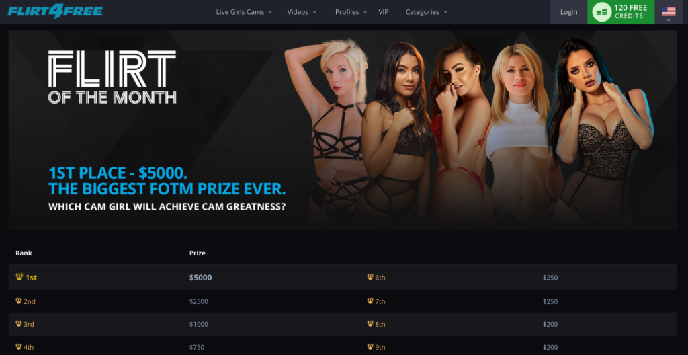The height and width of the screenshot is (355, 688).
Task: Click the 120 Free Credits button
Action: click(x=621, y=12)
